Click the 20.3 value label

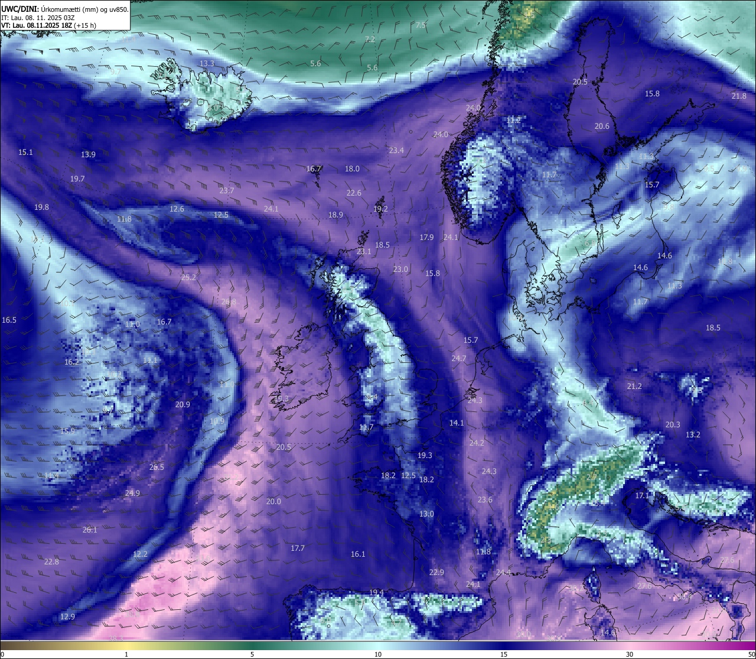tap(673, 424)
